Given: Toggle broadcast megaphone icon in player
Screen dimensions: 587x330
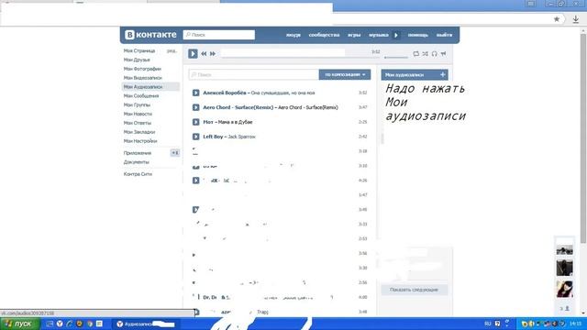Looking at the screenshot, I should [x=443, y=54].
